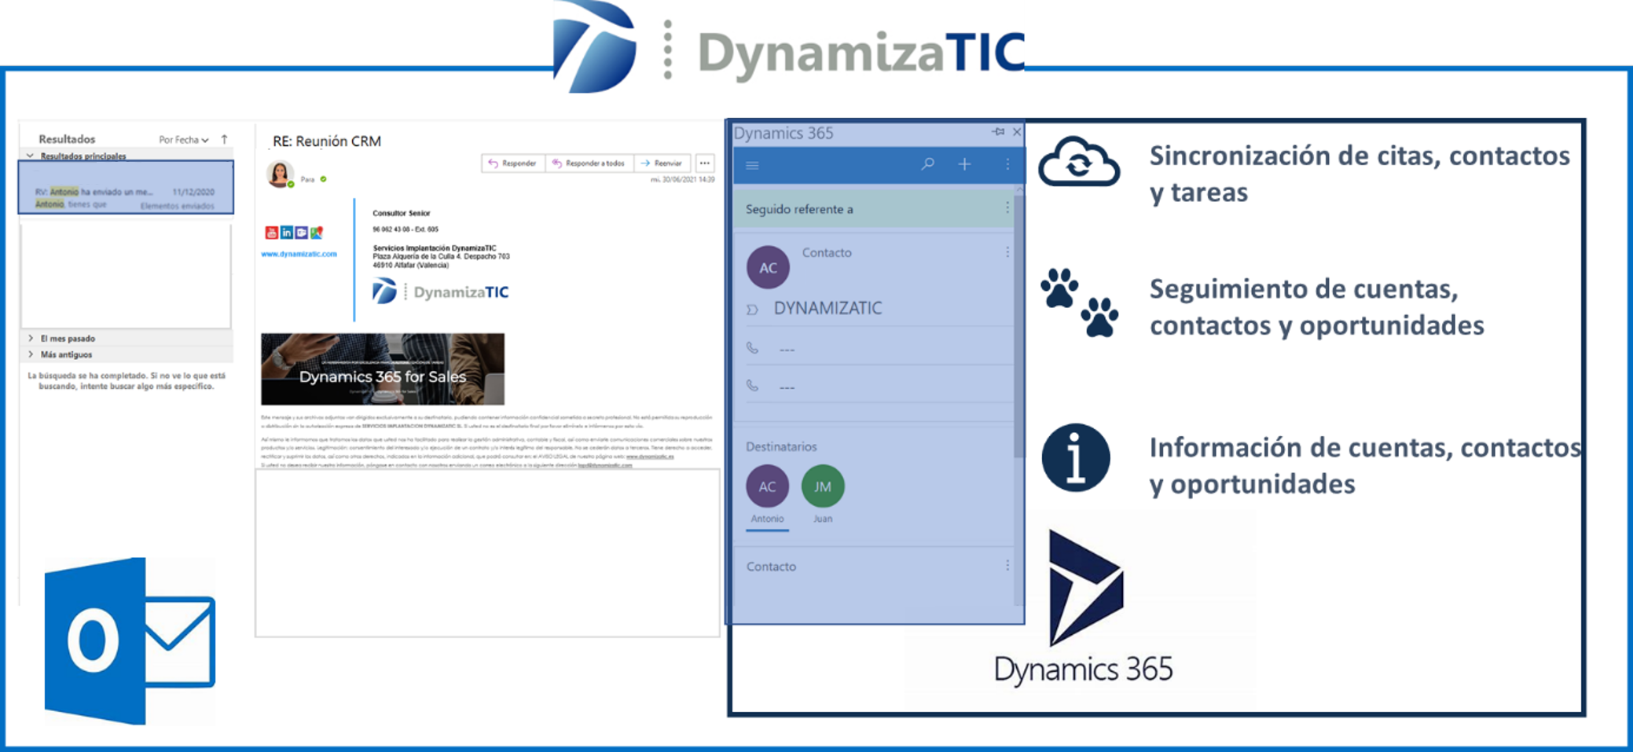Click the DynamizaTIC logo in email signature

click(x=440, y=292)
